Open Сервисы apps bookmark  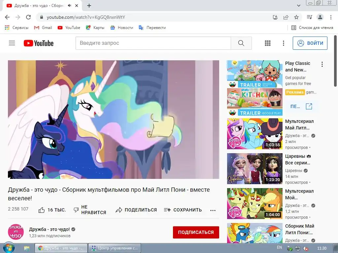coord(17,28)
